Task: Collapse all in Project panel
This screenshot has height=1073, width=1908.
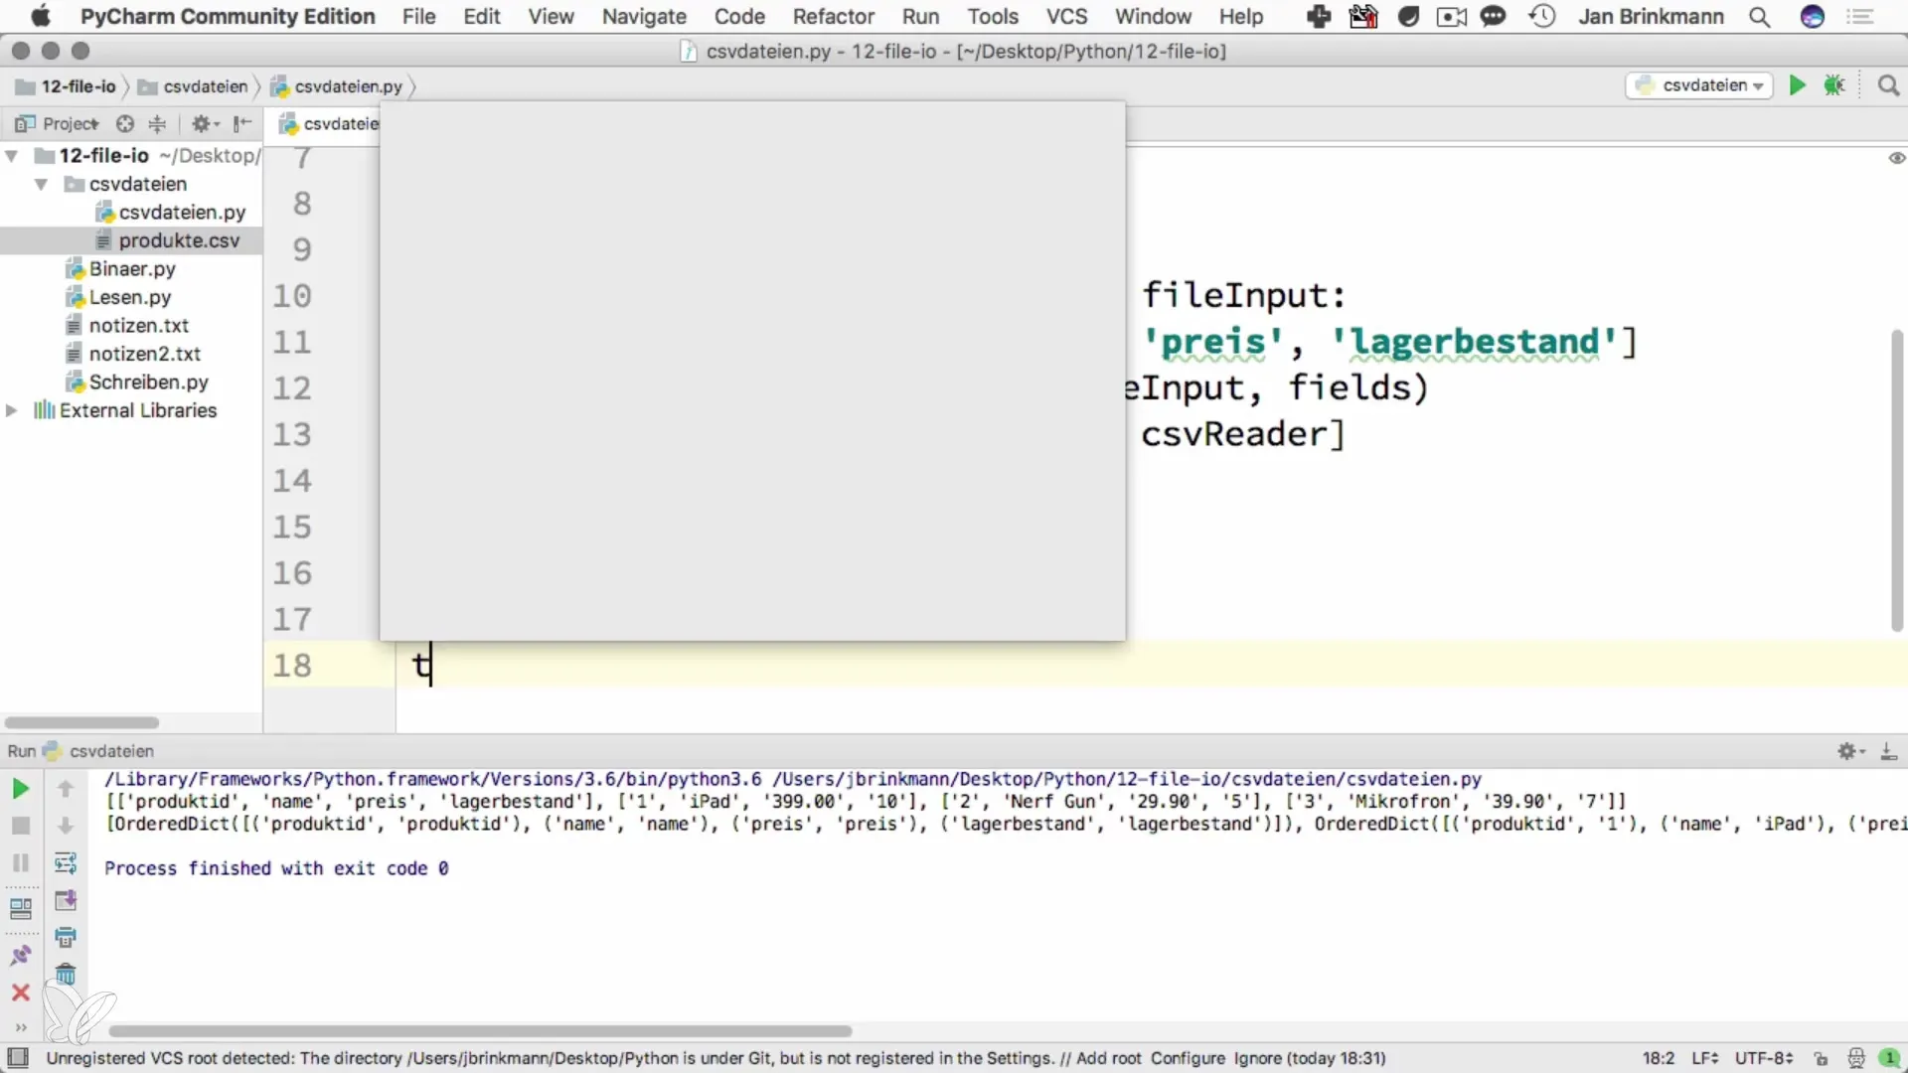Action: 157,123
